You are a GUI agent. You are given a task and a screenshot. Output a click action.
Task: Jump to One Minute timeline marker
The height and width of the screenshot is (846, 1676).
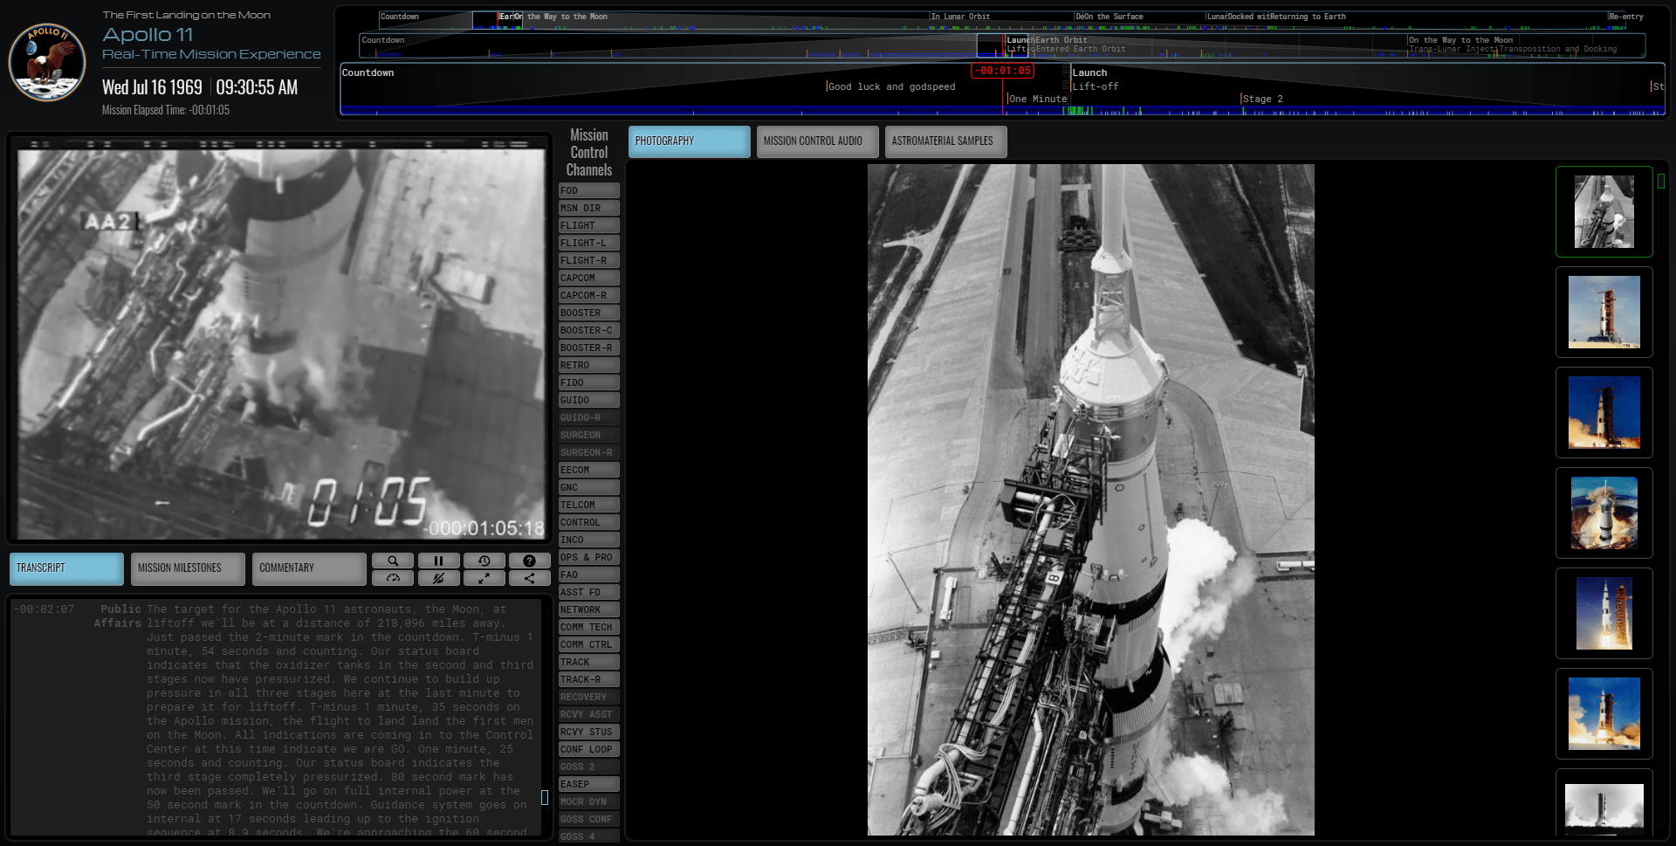(1037, 99)
